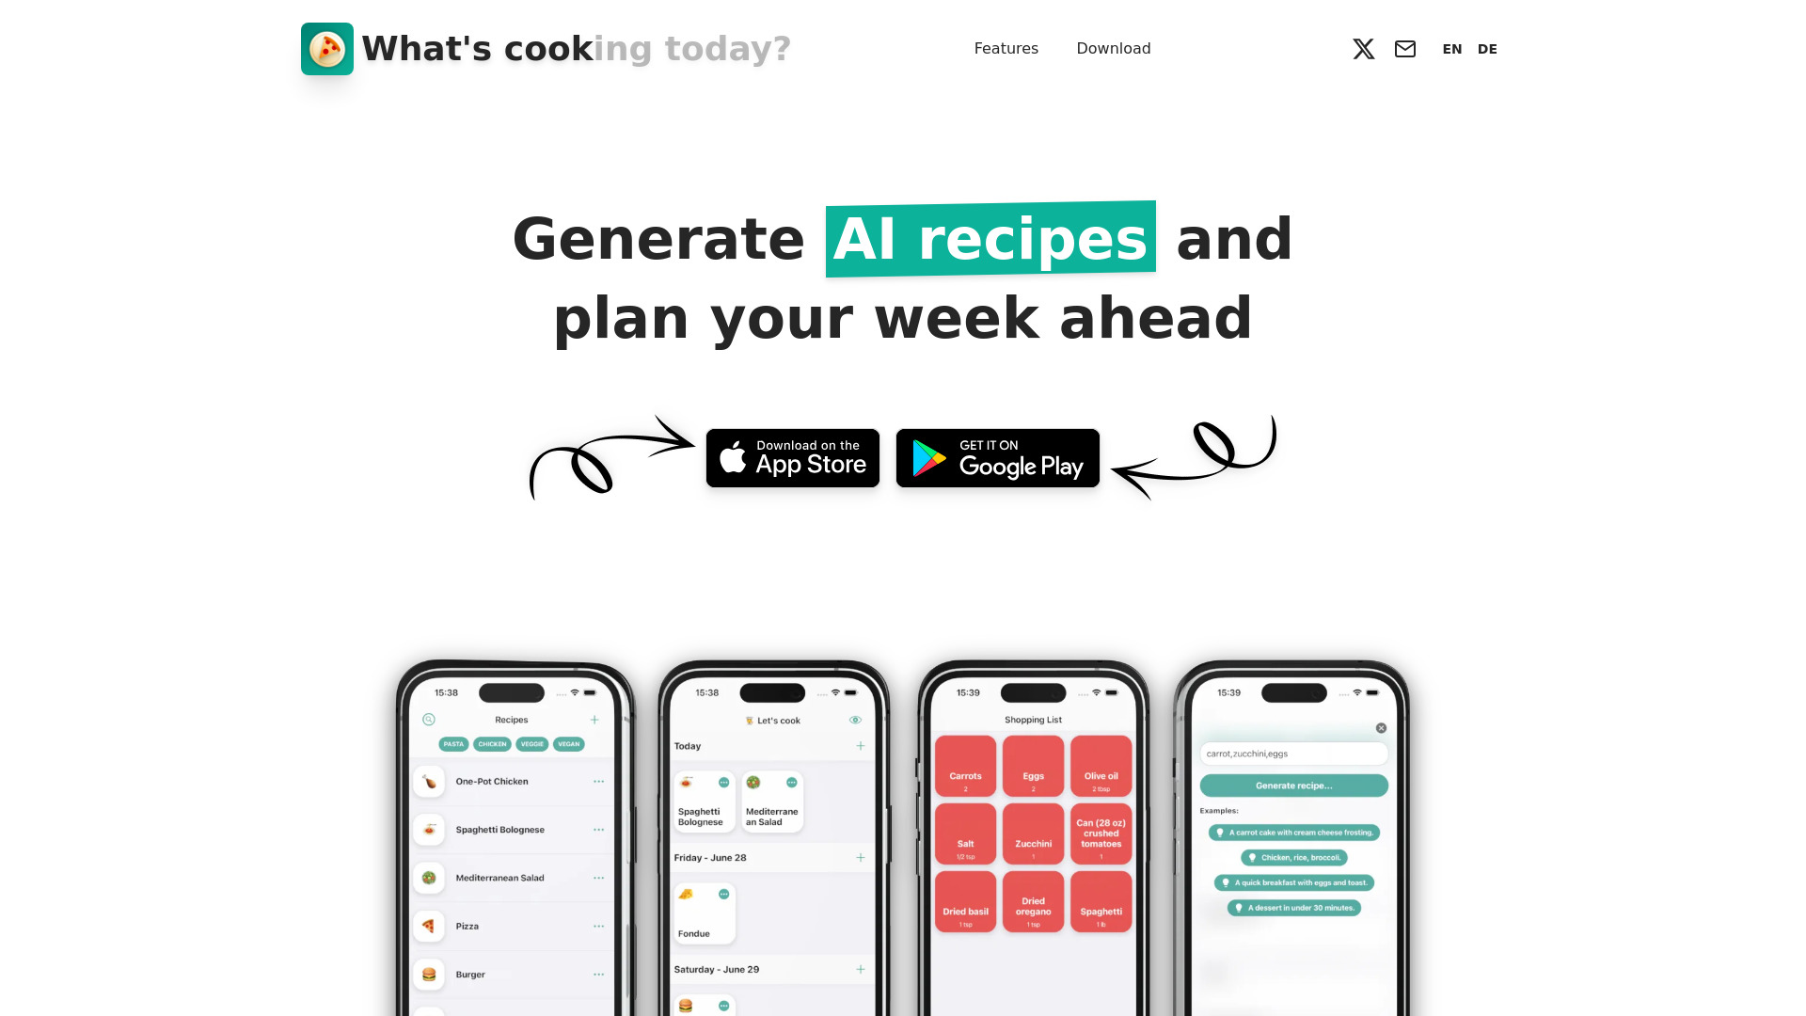This screenshot has height=1016, width=1806.
Task: Click the app logo icon in header
Action: tap(326, 48)
